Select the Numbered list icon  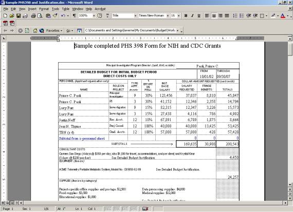tap(235, 16)
